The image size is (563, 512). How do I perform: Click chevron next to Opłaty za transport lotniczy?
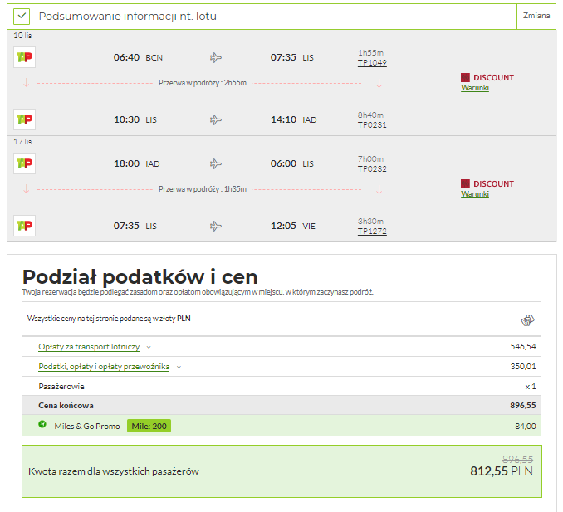pos(149,347)
